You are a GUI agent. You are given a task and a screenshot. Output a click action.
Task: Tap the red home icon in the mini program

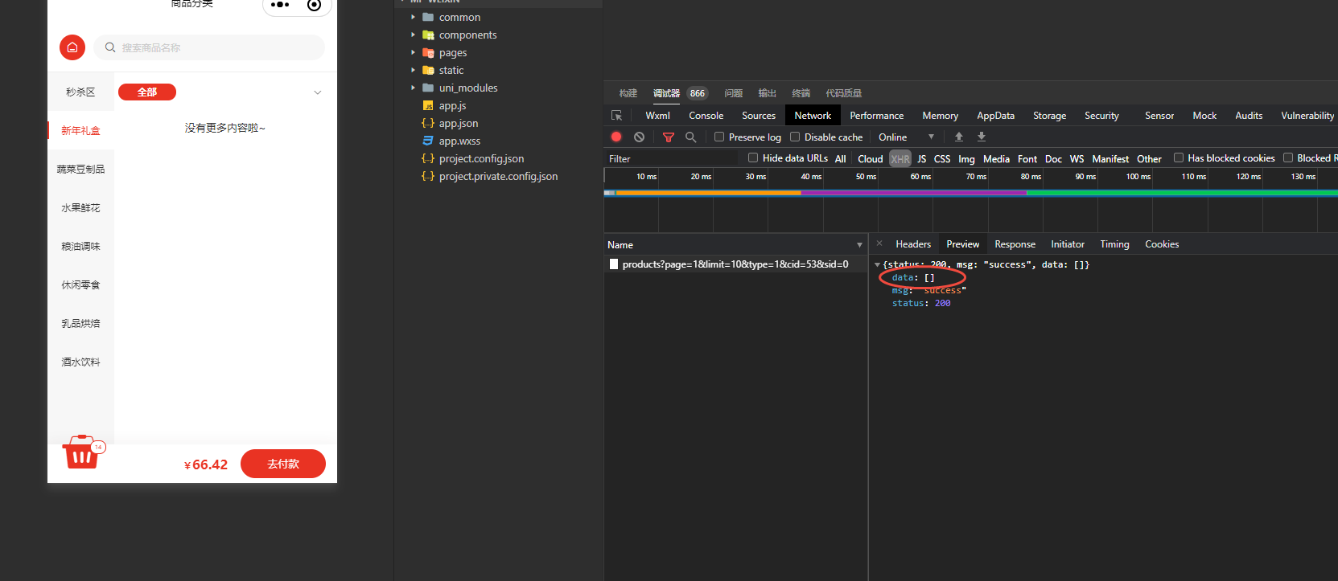pyautogui.click(x=72, y=47)
